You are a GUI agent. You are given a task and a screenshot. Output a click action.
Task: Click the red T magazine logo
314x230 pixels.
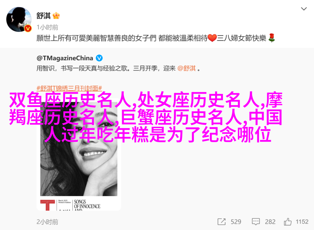coord(47,205)
